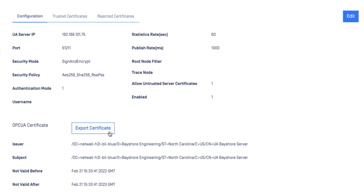Click the Statistics Rate value 60
This screenshot has width=364, height=195.
tap(213, 34)
